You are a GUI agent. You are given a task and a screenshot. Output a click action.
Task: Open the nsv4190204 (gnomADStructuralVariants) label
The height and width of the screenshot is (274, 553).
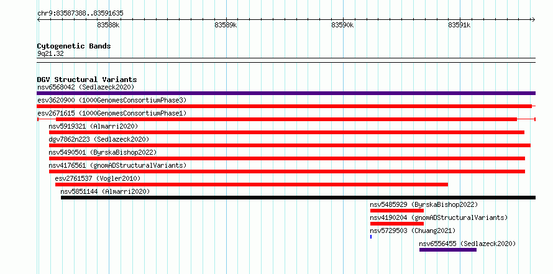[x=439, y=217]
